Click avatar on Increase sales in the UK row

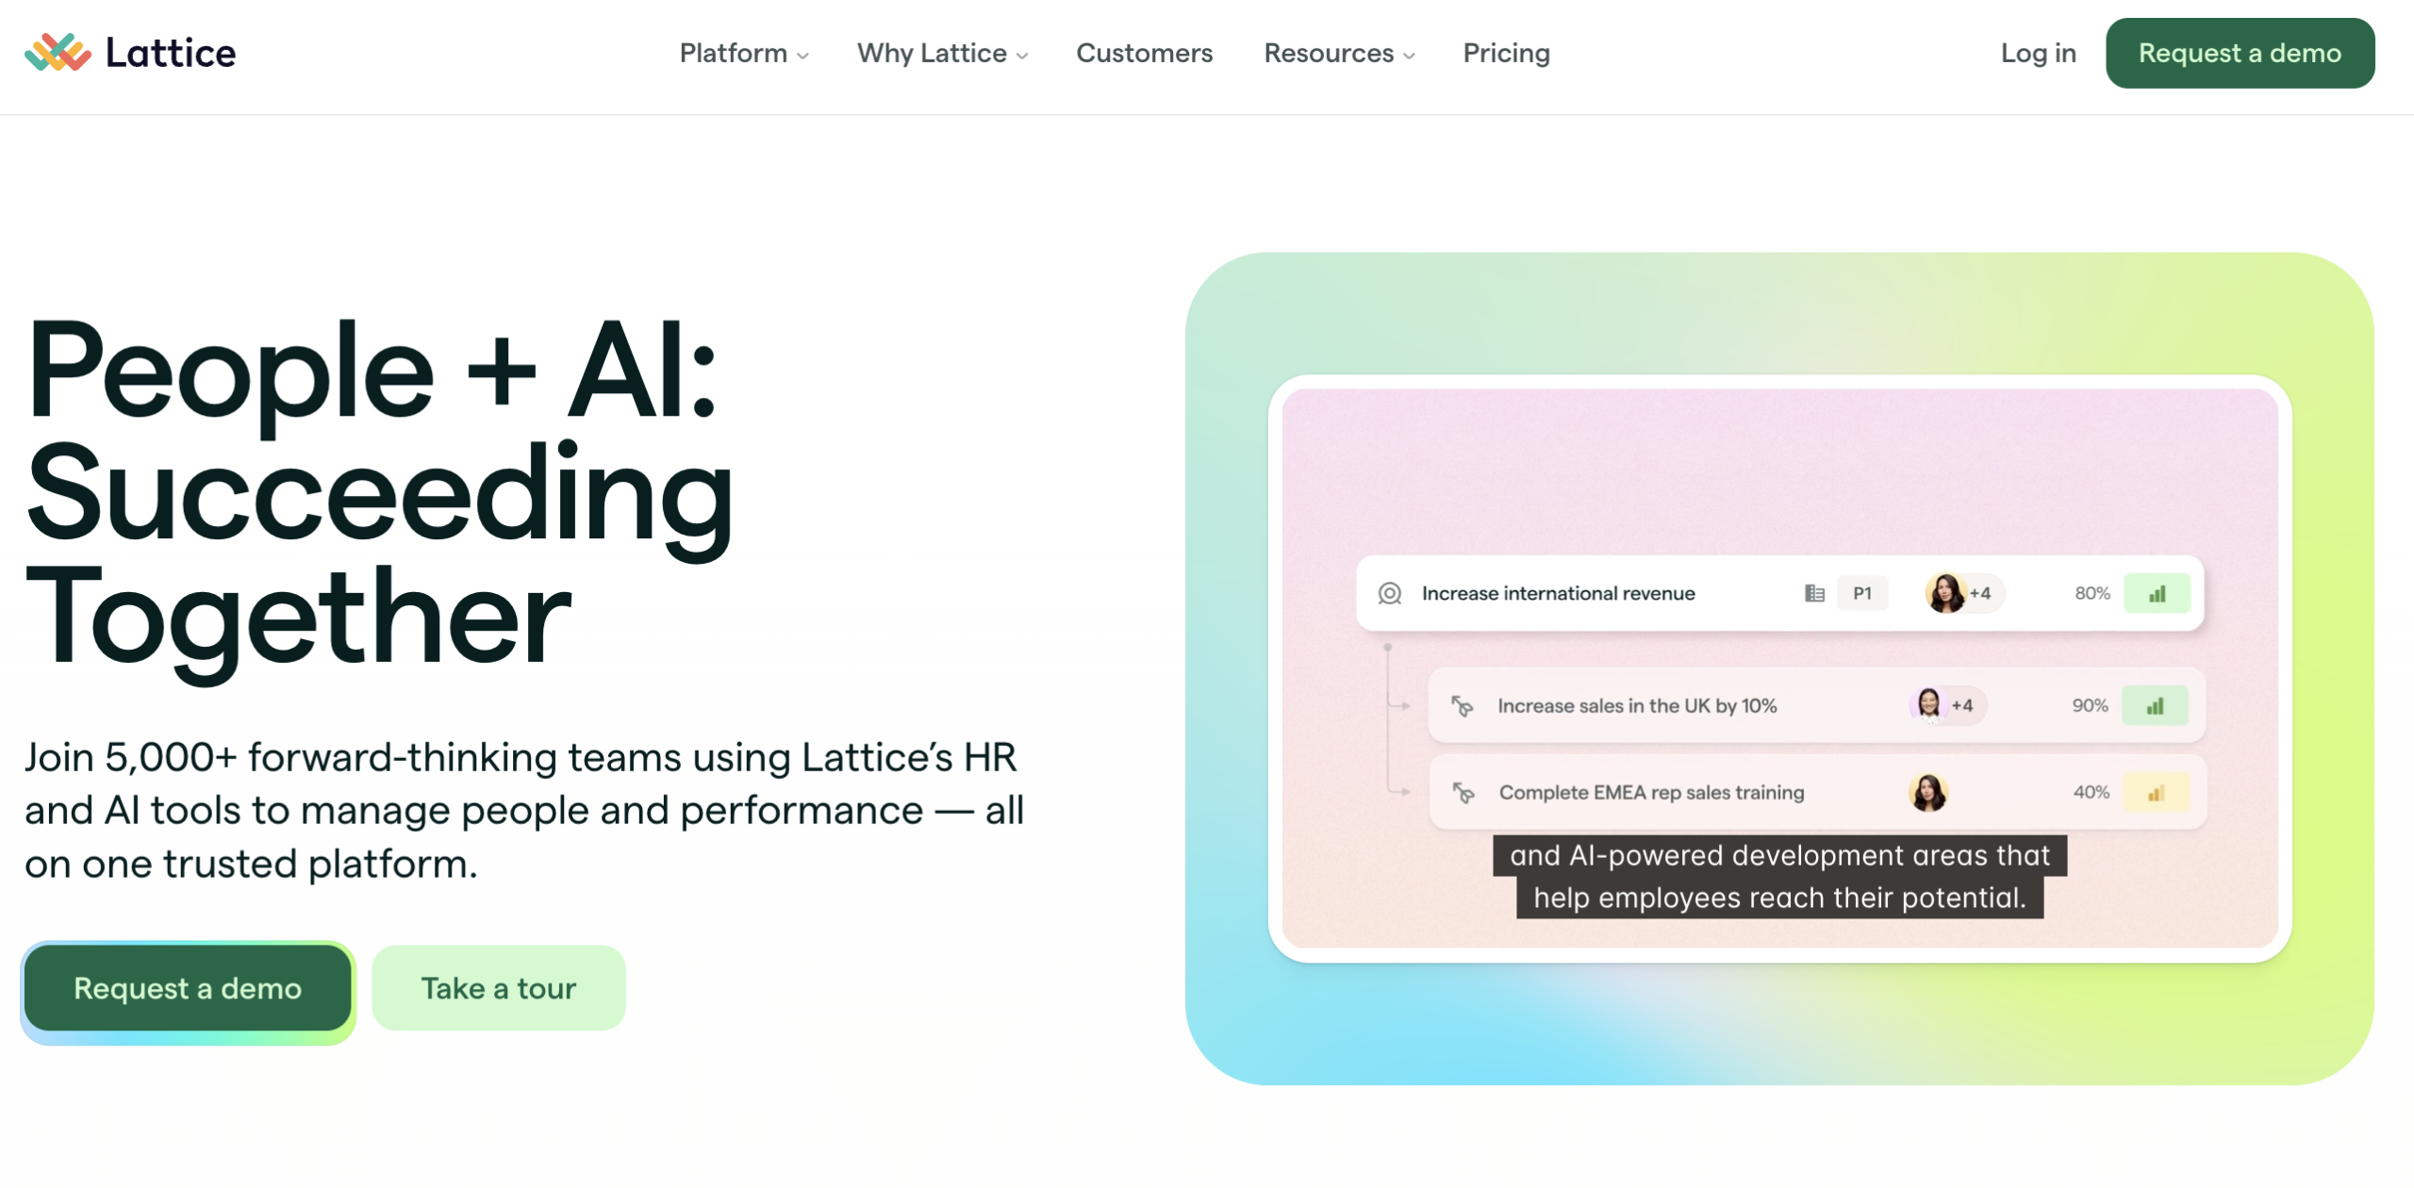(1928, 704)
